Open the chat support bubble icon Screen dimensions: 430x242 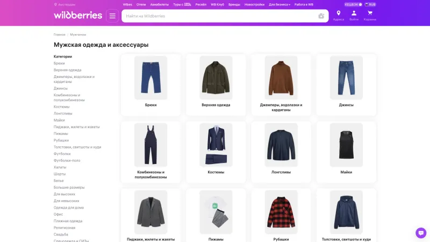click(x=421, y=233)
